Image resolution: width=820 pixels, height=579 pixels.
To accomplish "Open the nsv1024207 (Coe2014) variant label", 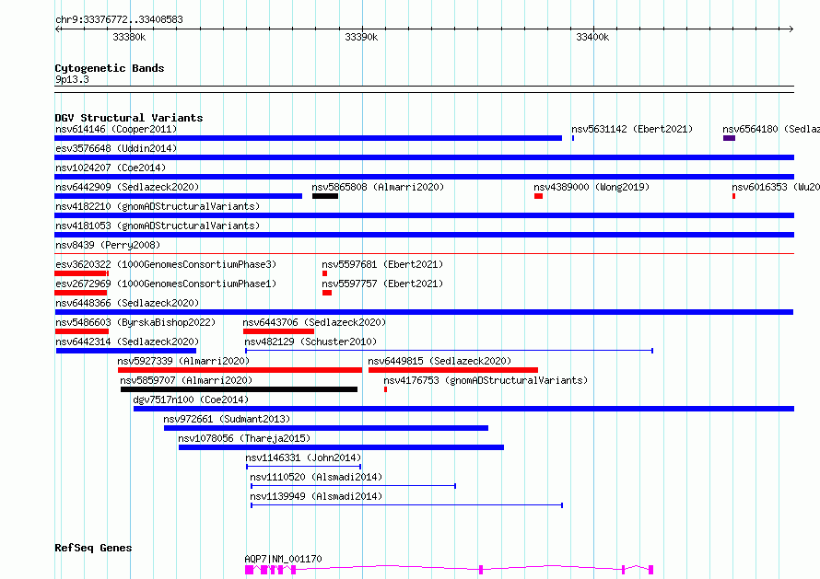I will 111,168.
